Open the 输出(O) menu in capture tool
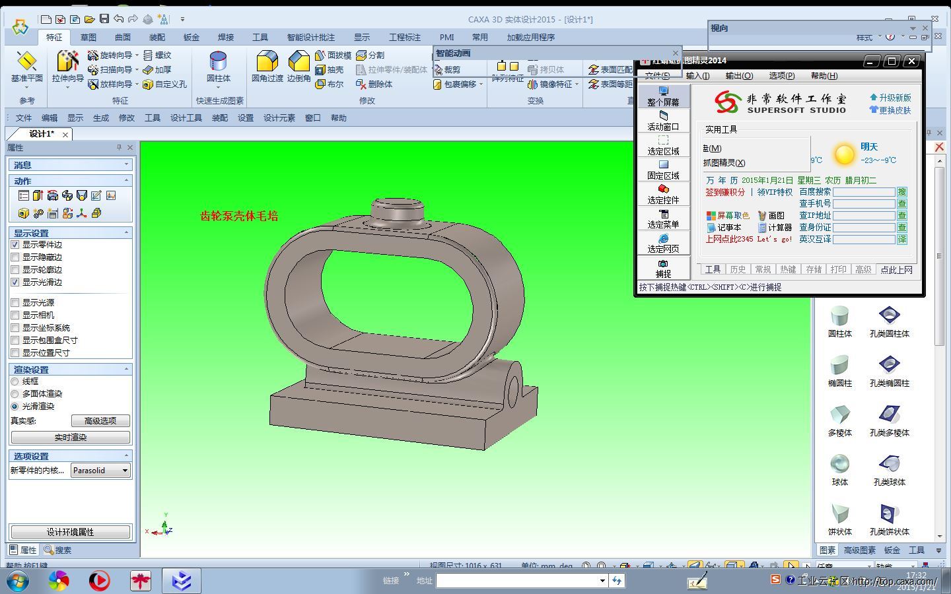 point(739,76)
